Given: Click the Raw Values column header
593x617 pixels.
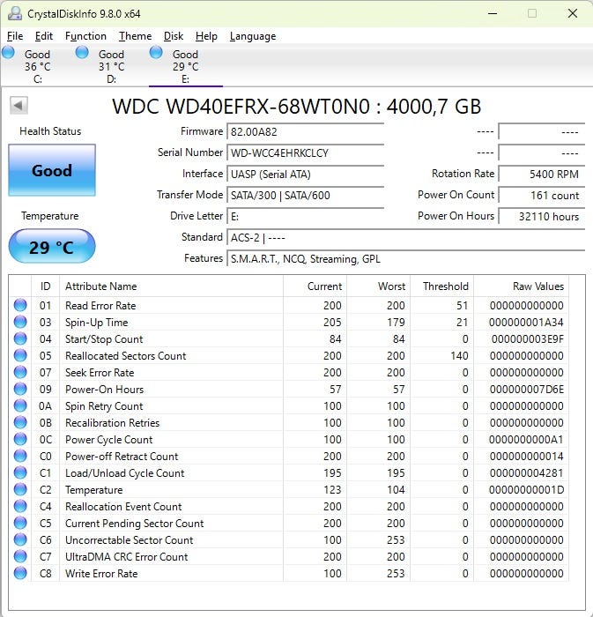Looking at the screenshot, I should click(x=521, y=286).
